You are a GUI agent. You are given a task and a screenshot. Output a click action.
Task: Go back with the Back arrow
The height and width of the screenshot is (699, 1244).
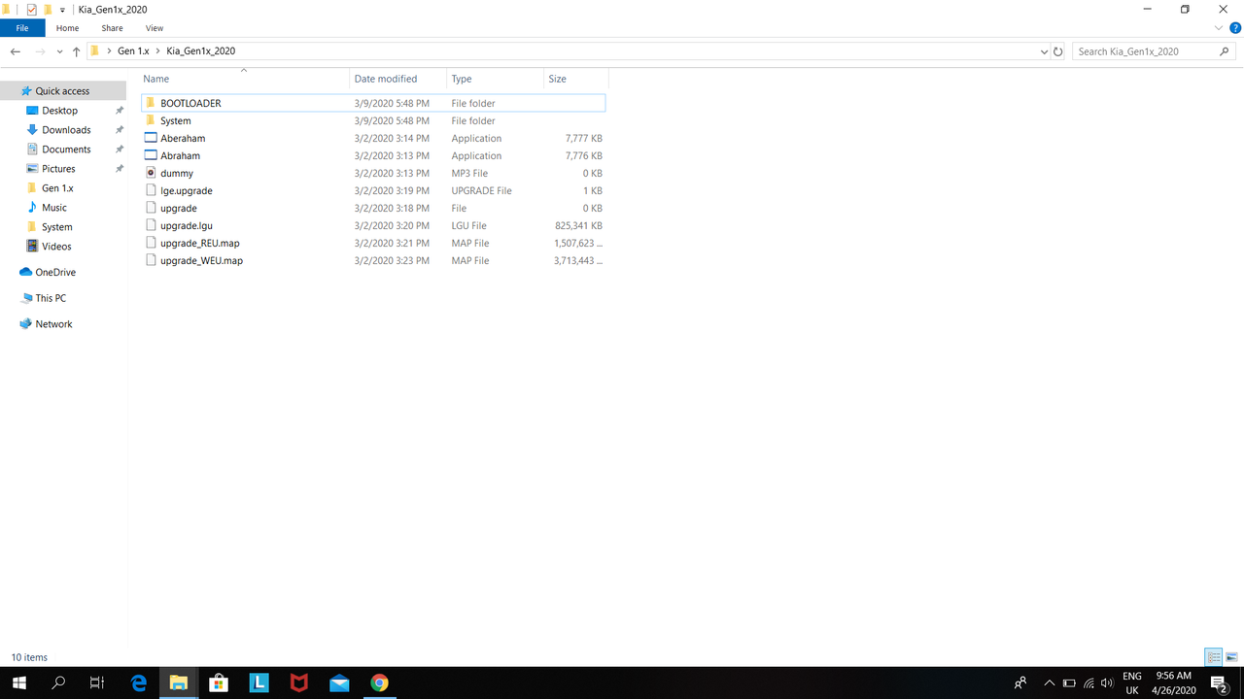(x=16, y=51)
